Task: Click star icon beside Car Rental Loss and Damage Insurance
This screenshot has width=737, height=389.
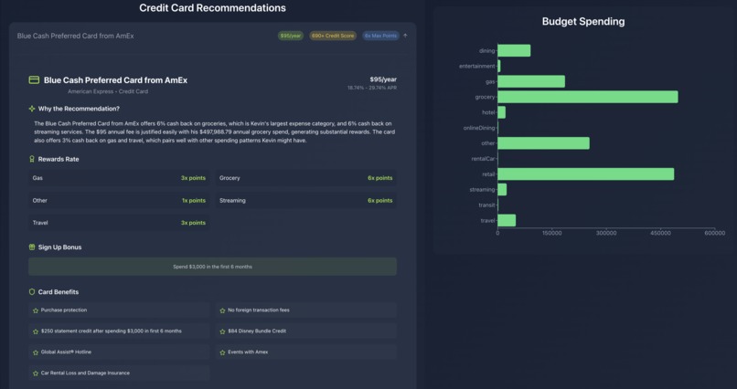Action: [x=36, y=373]
